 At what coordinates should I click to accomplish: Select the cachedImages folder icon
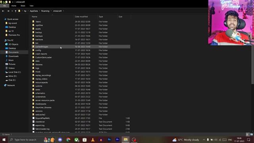(x=33, y=46)
